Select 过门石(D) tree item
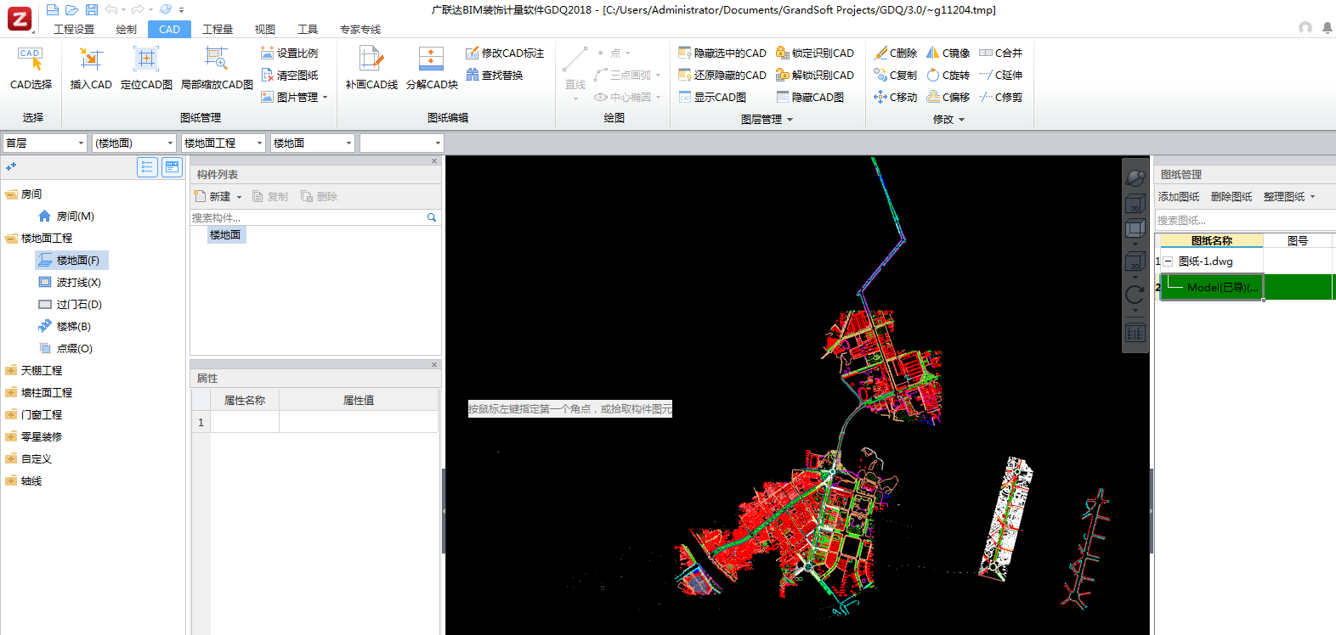Viewport: 1336px width, 635px height. [70, 305]
